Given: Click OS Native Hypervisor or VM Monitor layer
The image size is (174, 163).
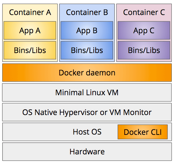Looking at the screenshot, I should [x=87, y=112].
